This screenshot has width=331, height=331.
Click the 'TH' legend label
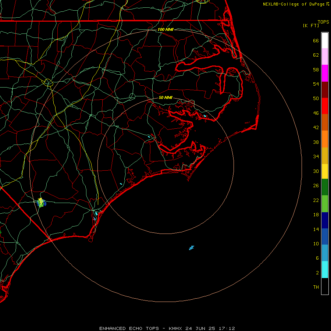316,287
